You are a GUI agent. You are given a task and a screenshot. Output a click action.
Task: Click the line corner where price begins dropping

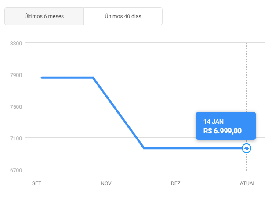pos(93,77)
